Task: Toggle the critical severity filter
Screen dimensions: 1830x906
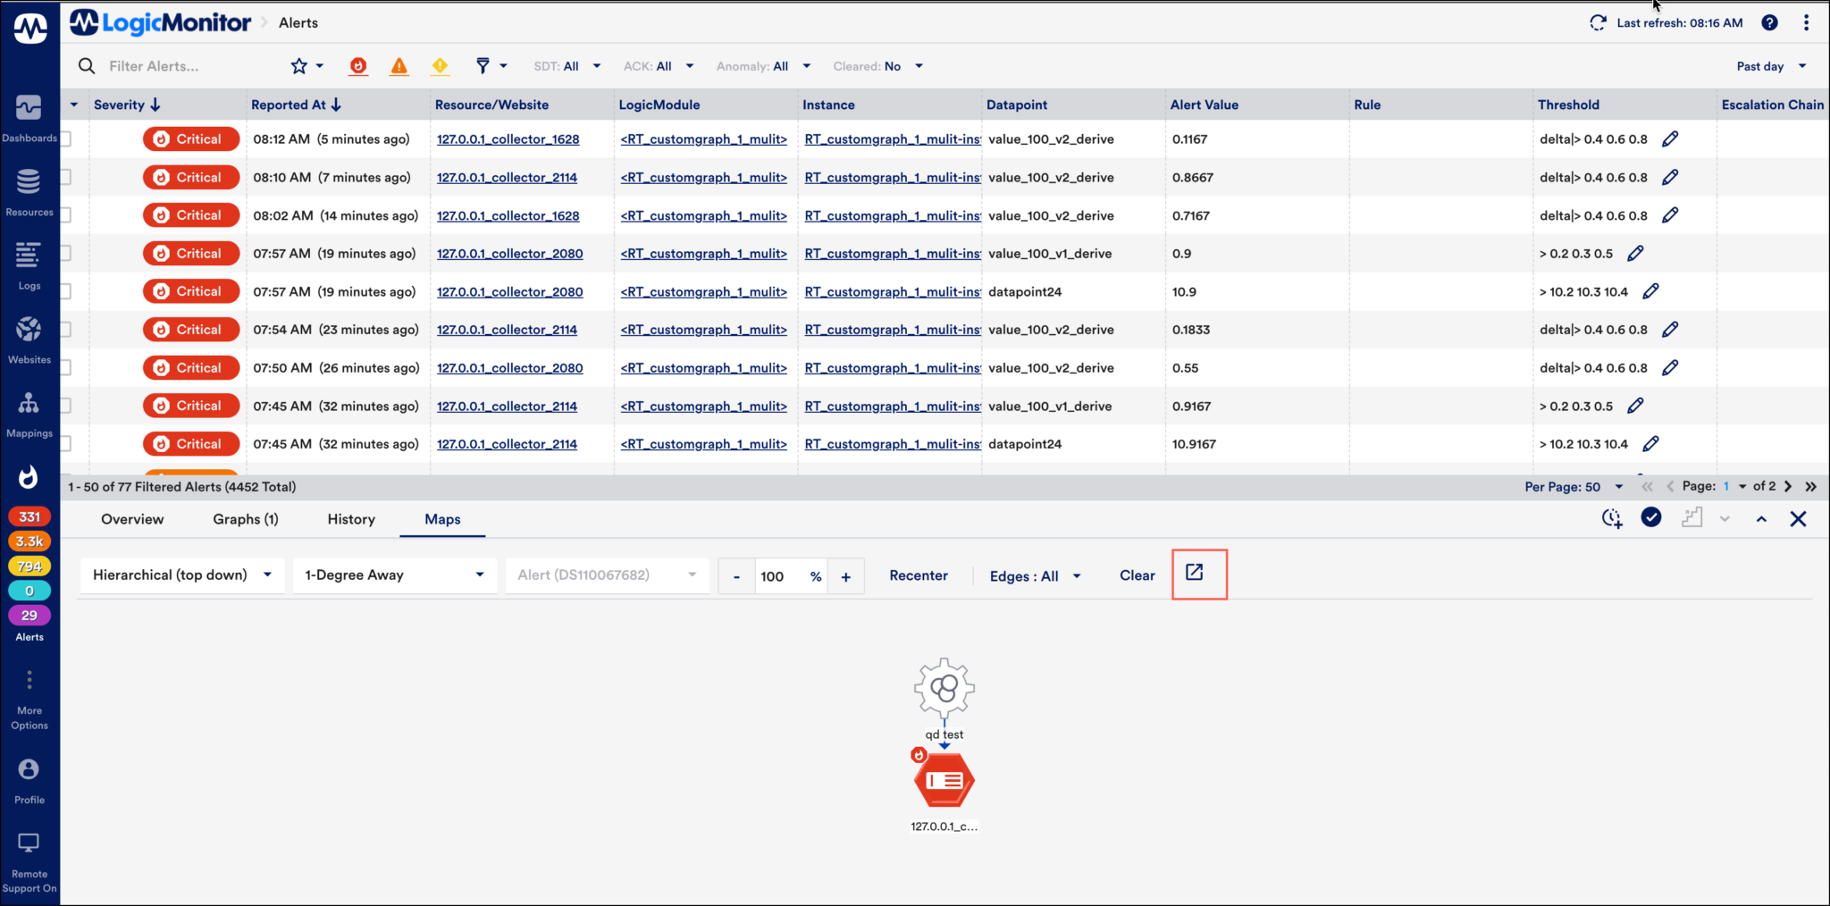Action: (358, 65)
